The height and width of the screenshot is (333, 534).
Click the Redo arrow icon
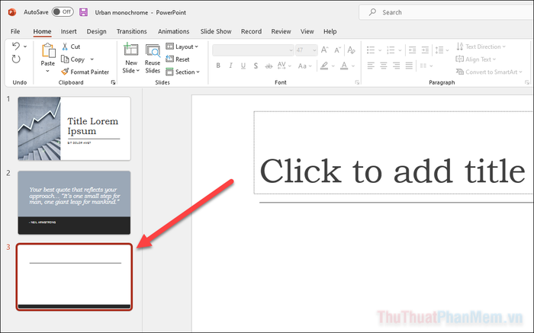pos(16,59)
